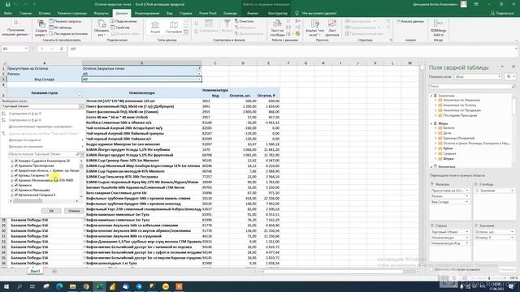Toggle Отложить обновление макета checkbox
Screen dimensions: 520x292
(431, 269)
